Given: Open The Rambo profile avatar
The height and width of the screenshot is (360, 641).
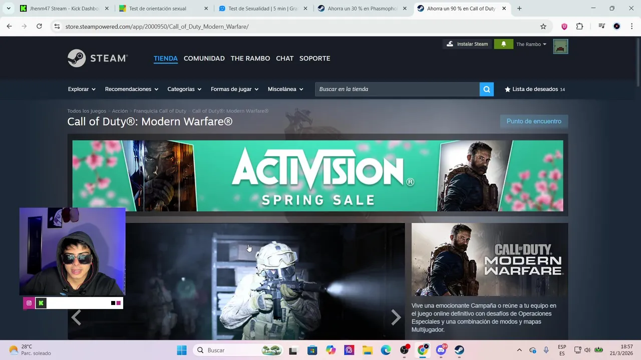Looking at the screenshot, I should (x=560, y=46).
